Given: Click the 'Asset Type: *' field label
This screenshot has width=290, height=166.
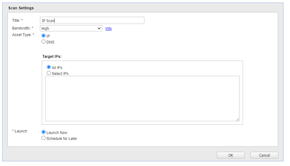Looking at the screenshot, I should [x=23, y=35].
